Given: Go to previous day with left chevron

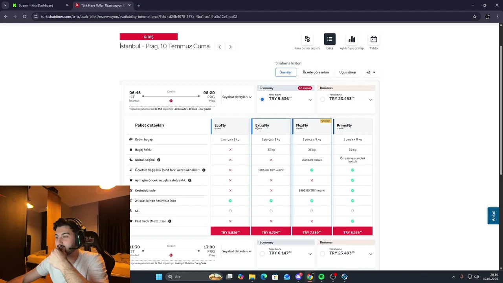Looking at the screenshot, I should click(220, 47).
